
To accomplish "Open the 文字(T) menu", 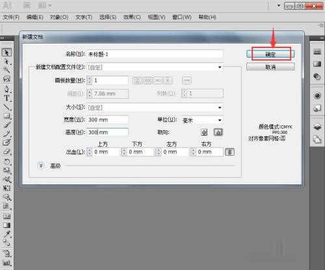I will (x=84, y=18).
